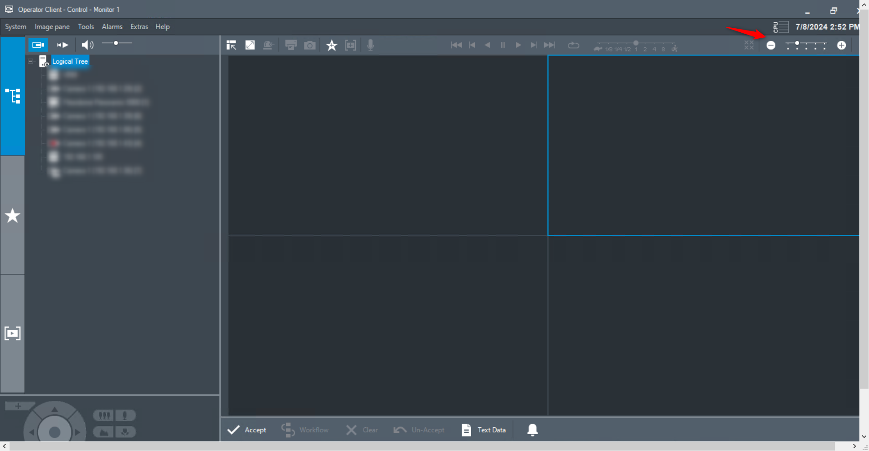The width and height of the screenshot is (869, 451).
Task: Click the print icon in toolbar
Action: [x=291, y=45]
